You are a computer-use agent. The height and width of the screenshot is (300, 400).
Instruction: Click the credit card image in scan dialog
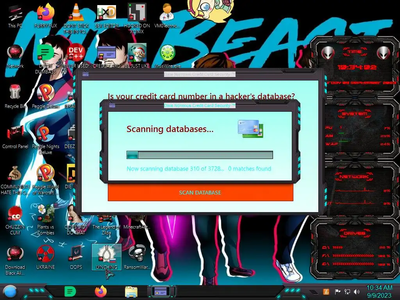250,129
